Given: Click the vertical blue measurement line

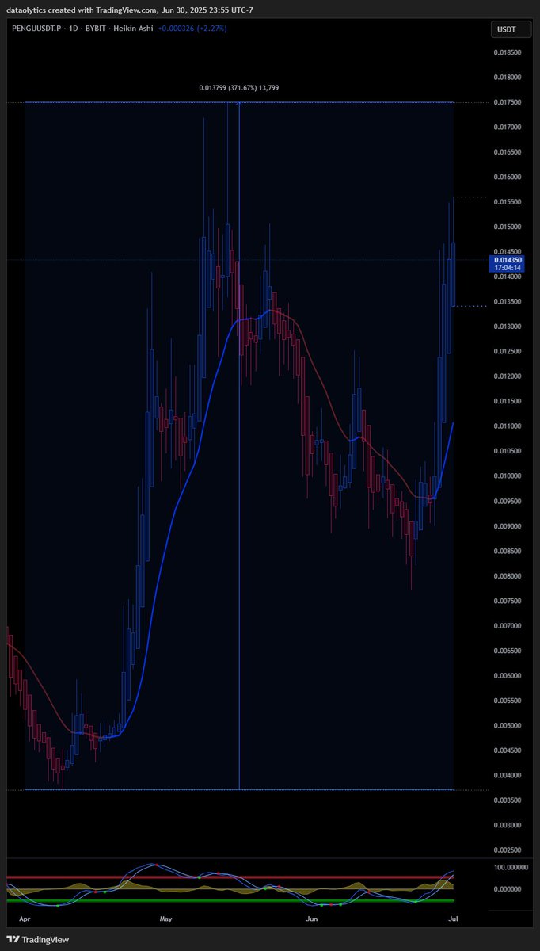Looking at the screenshot, I should 239,445.
